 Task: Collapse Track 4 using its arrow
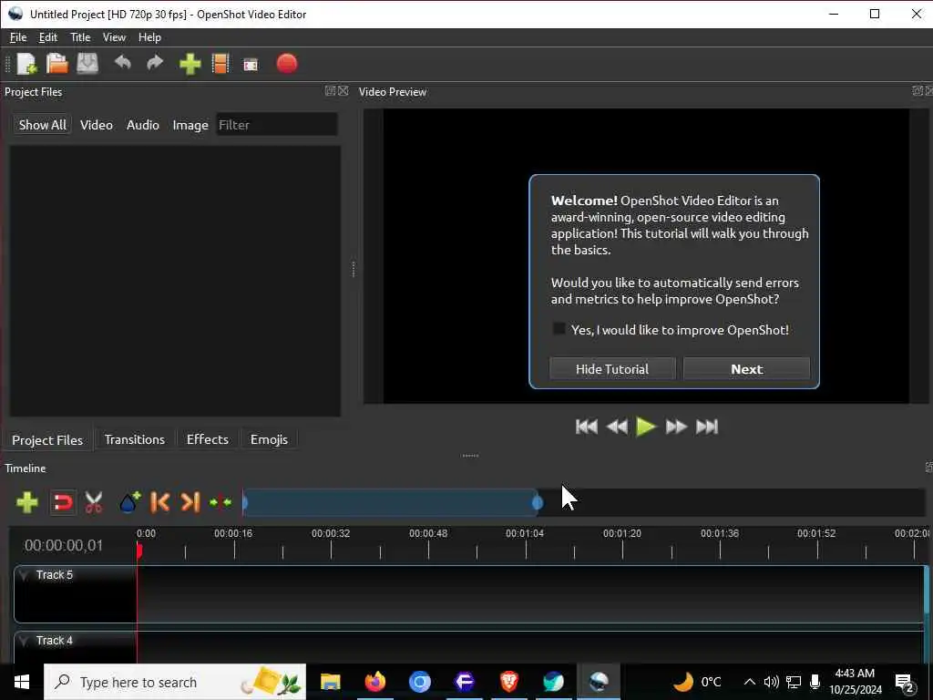point(25,641)
